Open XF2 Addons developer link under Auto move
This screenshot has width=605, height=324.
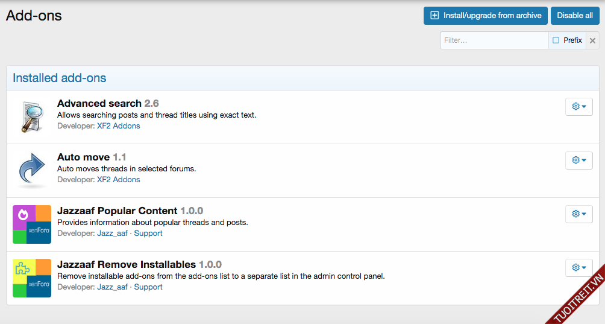pyautogui.click(x=118, y=180)
